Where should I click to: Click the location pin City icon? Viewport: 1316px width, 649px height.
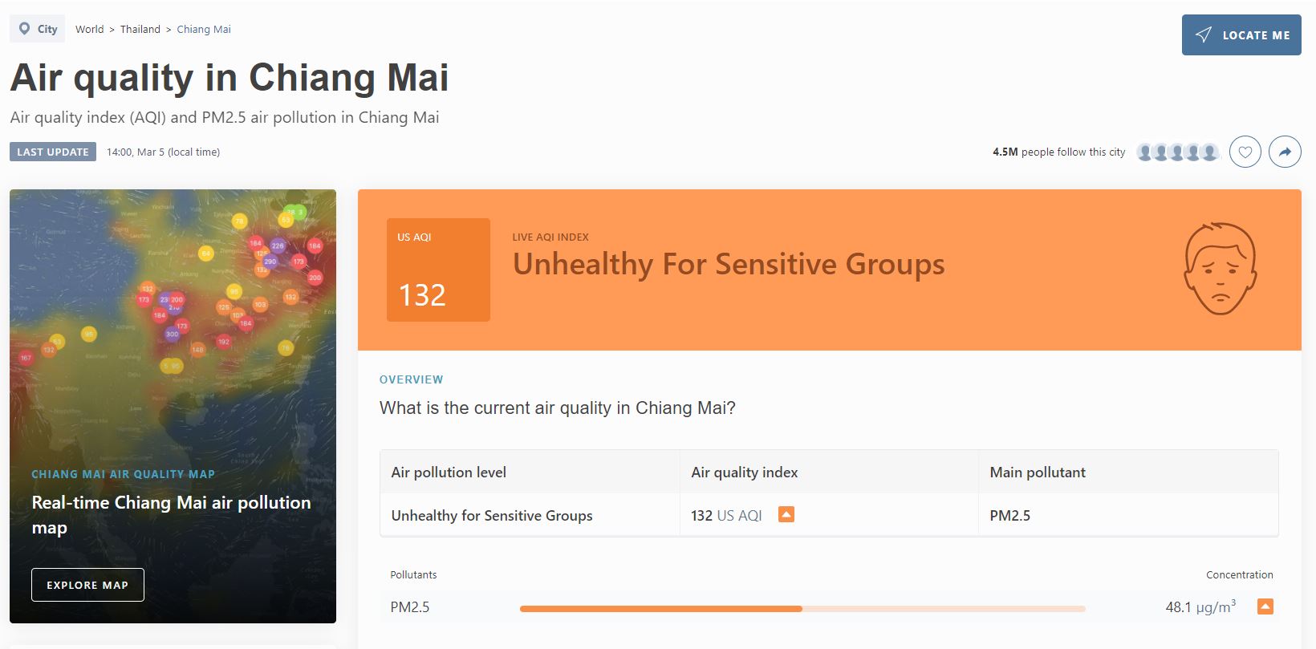25,29
